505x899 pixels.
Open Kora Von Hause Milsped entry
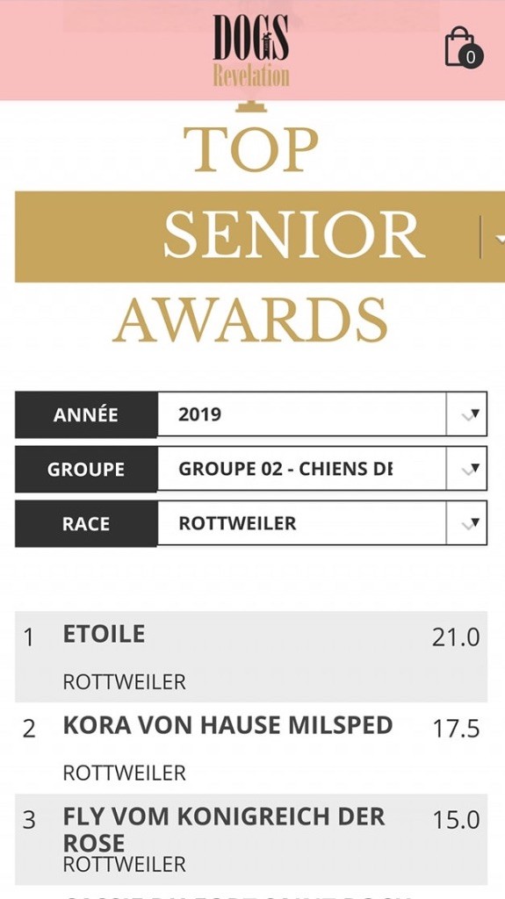tap(251, 748)
